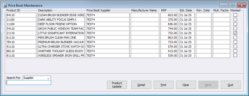Click description MINI BRUSH CLEAN MAX ONE
Screen dimensions: 249x96
coord(61,38)
